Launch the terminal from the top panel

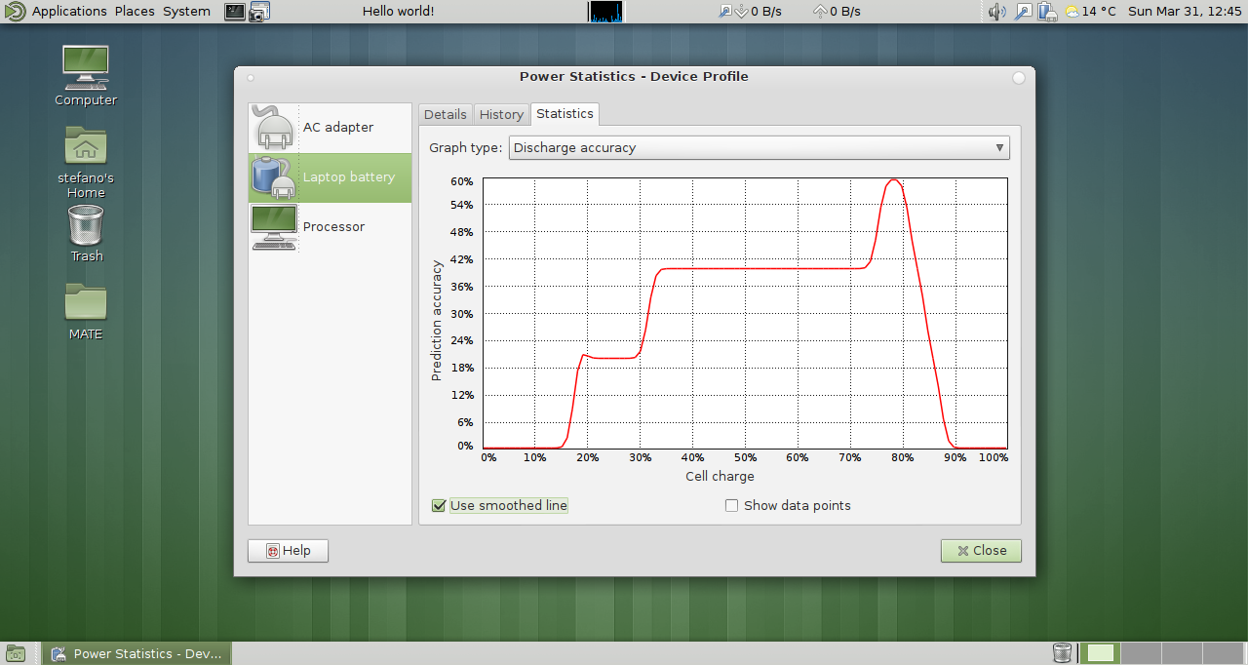coord(235,12)
